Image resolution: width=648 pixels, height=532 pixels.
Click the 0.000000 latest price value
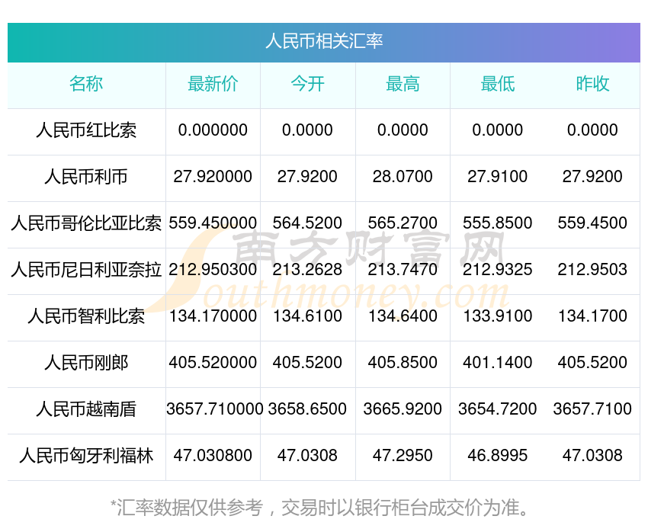point(213,130)
